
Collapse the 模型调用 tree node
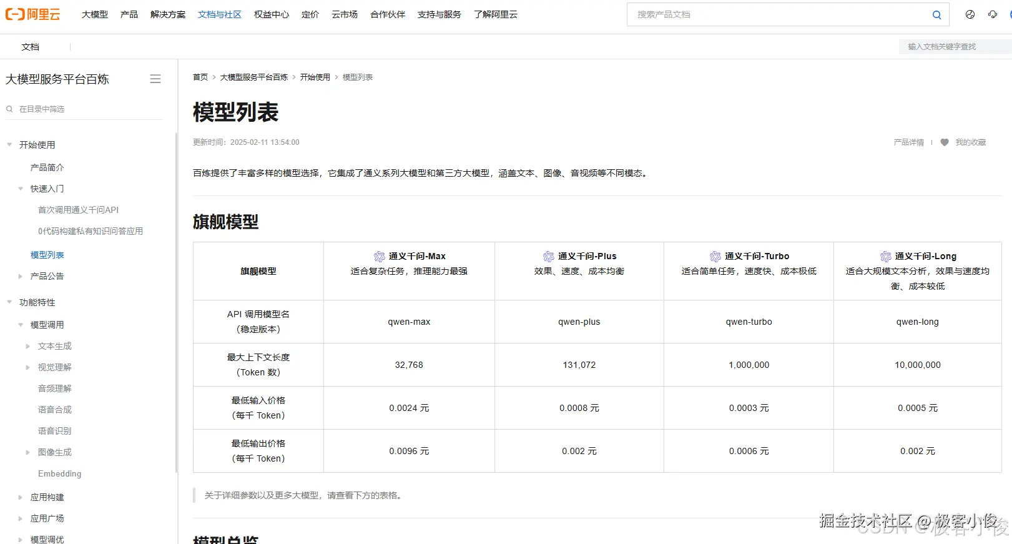tap(21, 324)
